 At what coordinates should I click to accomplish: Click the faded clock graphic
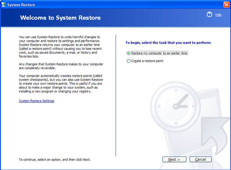(175, 106)
